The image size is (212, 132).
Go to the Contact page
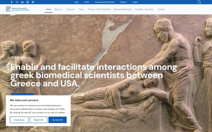[x=161, y=9]
